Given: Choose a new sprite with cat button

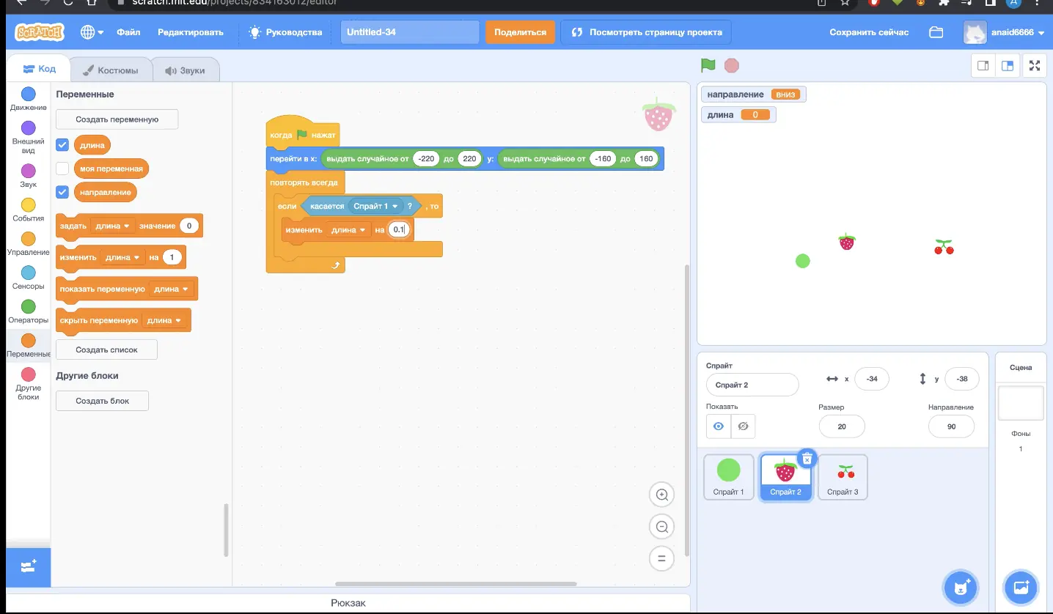Looking at the screenshot, I should click(x=960, y=587).
